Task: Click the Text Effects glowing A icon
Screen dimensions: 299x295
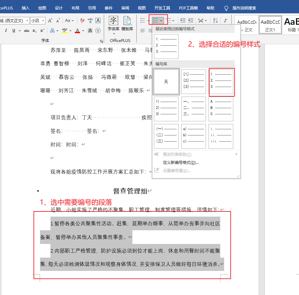Action: (x=52, y=31)
